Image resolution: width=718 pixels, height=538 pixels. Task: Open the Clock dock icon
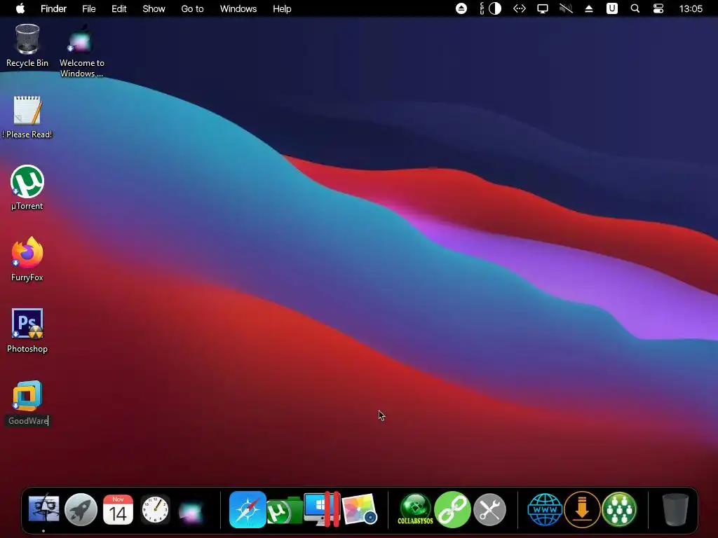155,509
